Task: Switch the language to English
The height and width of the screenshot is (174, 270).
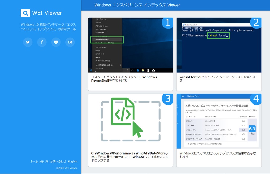Action: click(73, 161)
